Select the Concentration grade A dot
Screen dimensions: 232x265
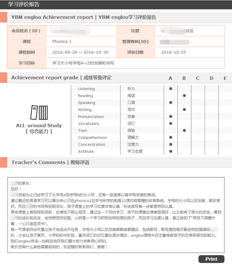(x=171, y=144)
